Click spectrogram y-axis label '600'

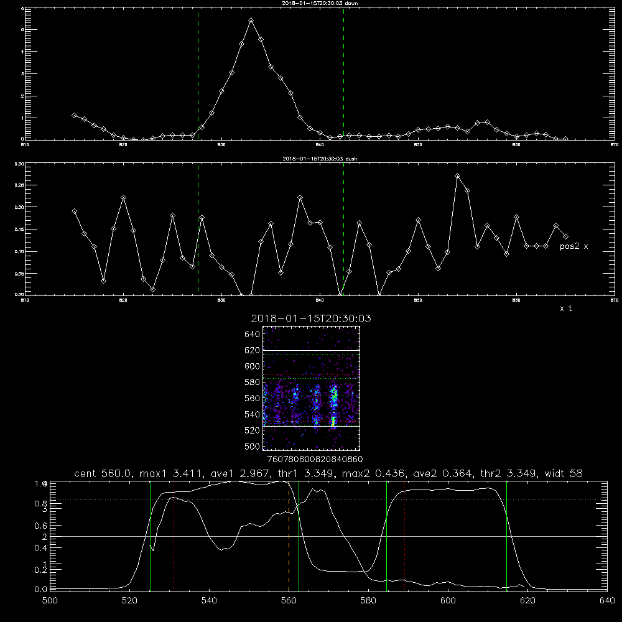[252, 366]
